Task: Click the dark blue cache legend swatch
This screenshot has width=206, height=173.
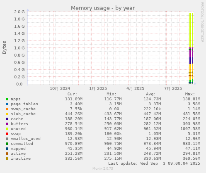Action: tap(7, 119)
